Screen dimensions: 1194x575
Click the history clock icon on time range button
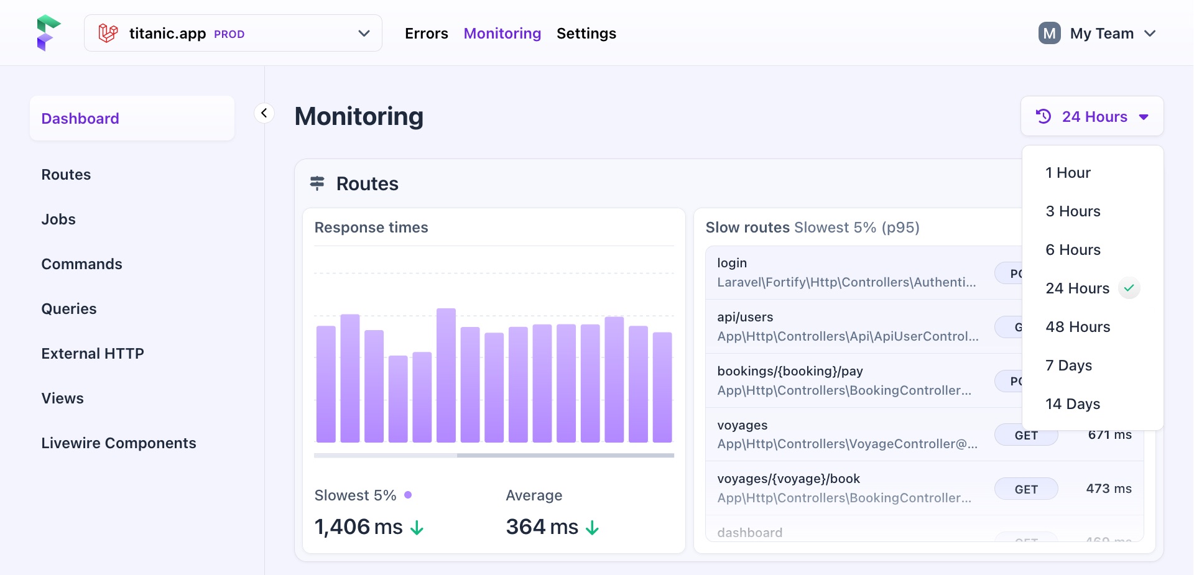[x=1044, y=116]
